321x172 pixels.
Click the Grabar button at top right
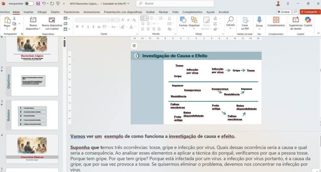(284, 12)
